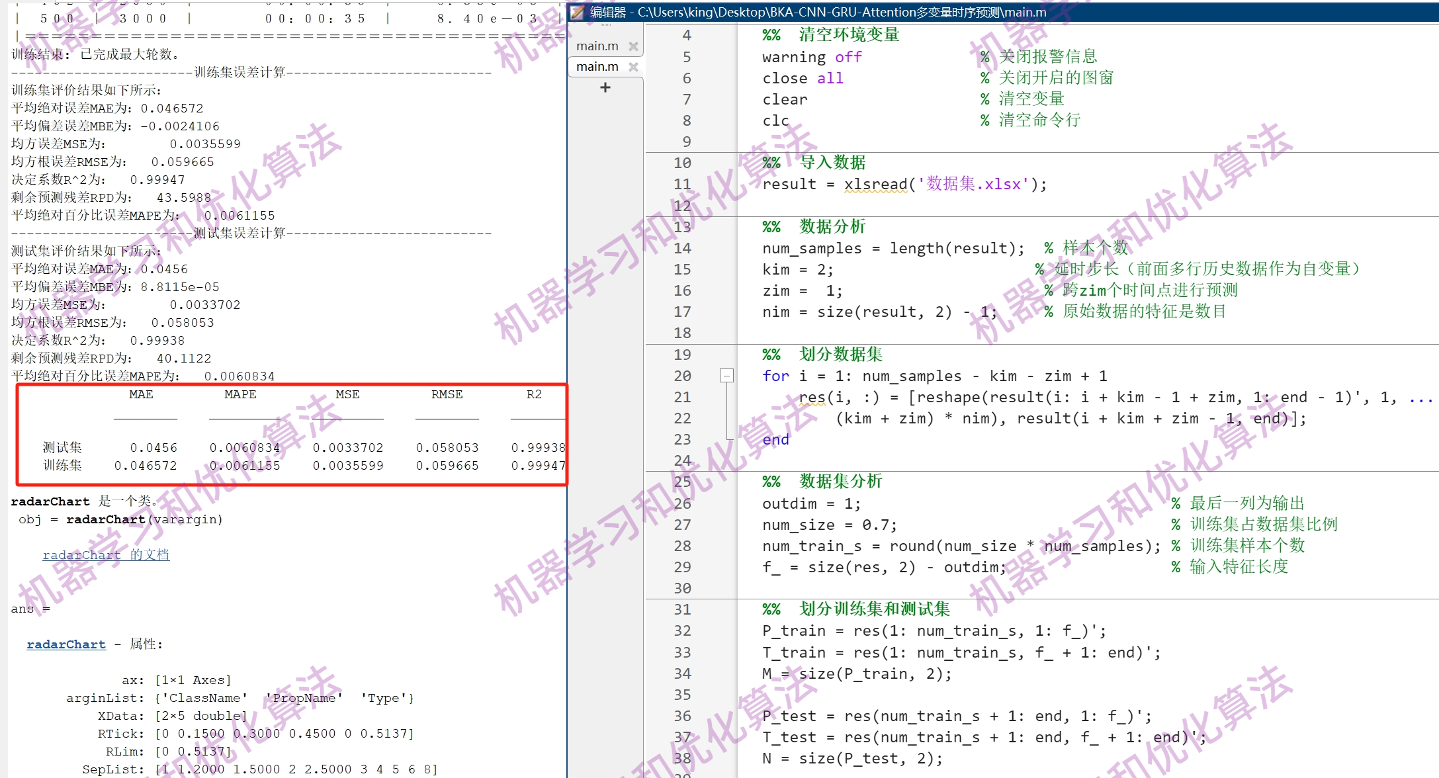Select the lower main.m tab

coord(597,67)
